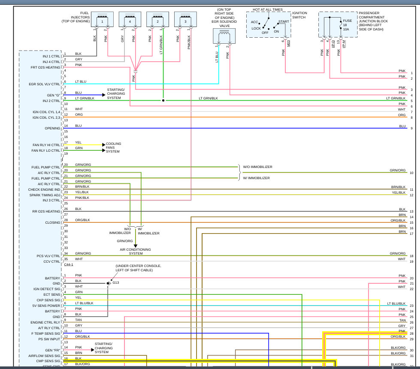Click the "SPARK TIMING ADJ" pin label
This screenshot has width=420, height=369.
[45, 195]
